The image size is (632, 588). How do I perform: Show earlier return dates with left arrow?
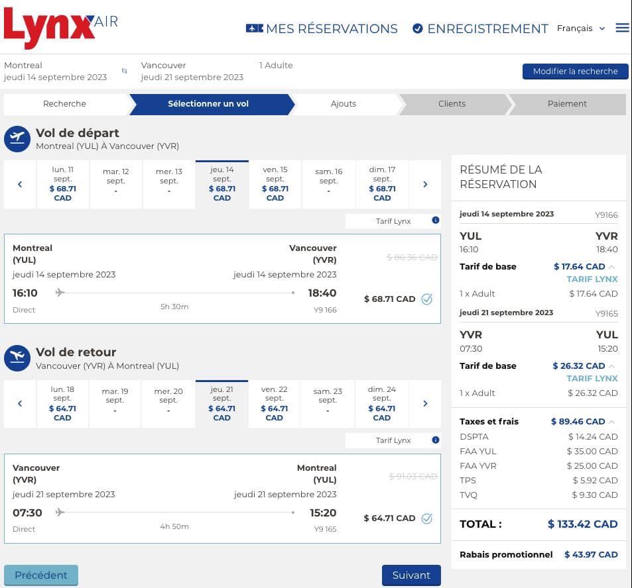click(x=20, y=403)
